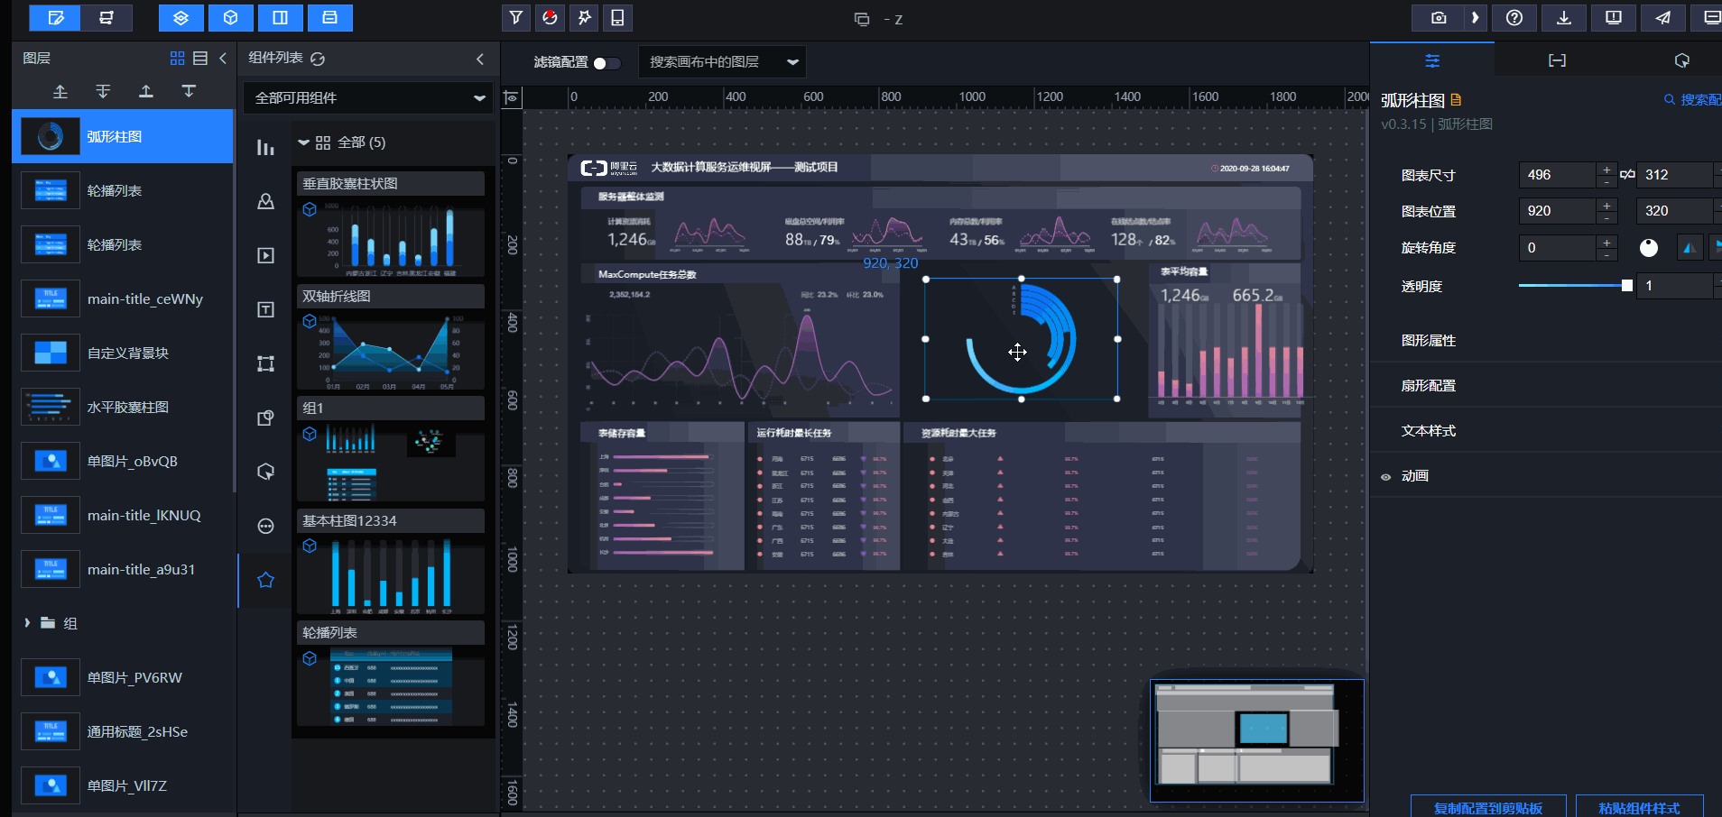The height and width of the screenshot is (817, 1722).
Task: Select the favorites star category
Action: click(x=265, y=580)
